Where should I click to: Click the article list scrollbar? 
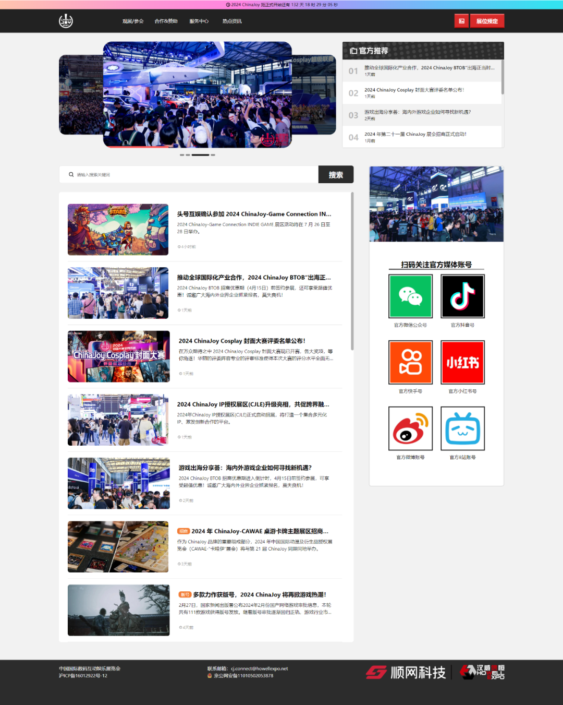pos(352,271)
